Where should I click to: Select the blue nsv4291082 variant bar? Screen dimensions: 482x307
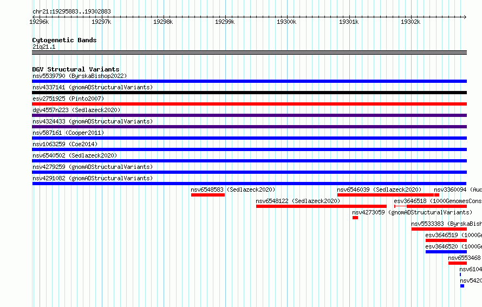249,184
